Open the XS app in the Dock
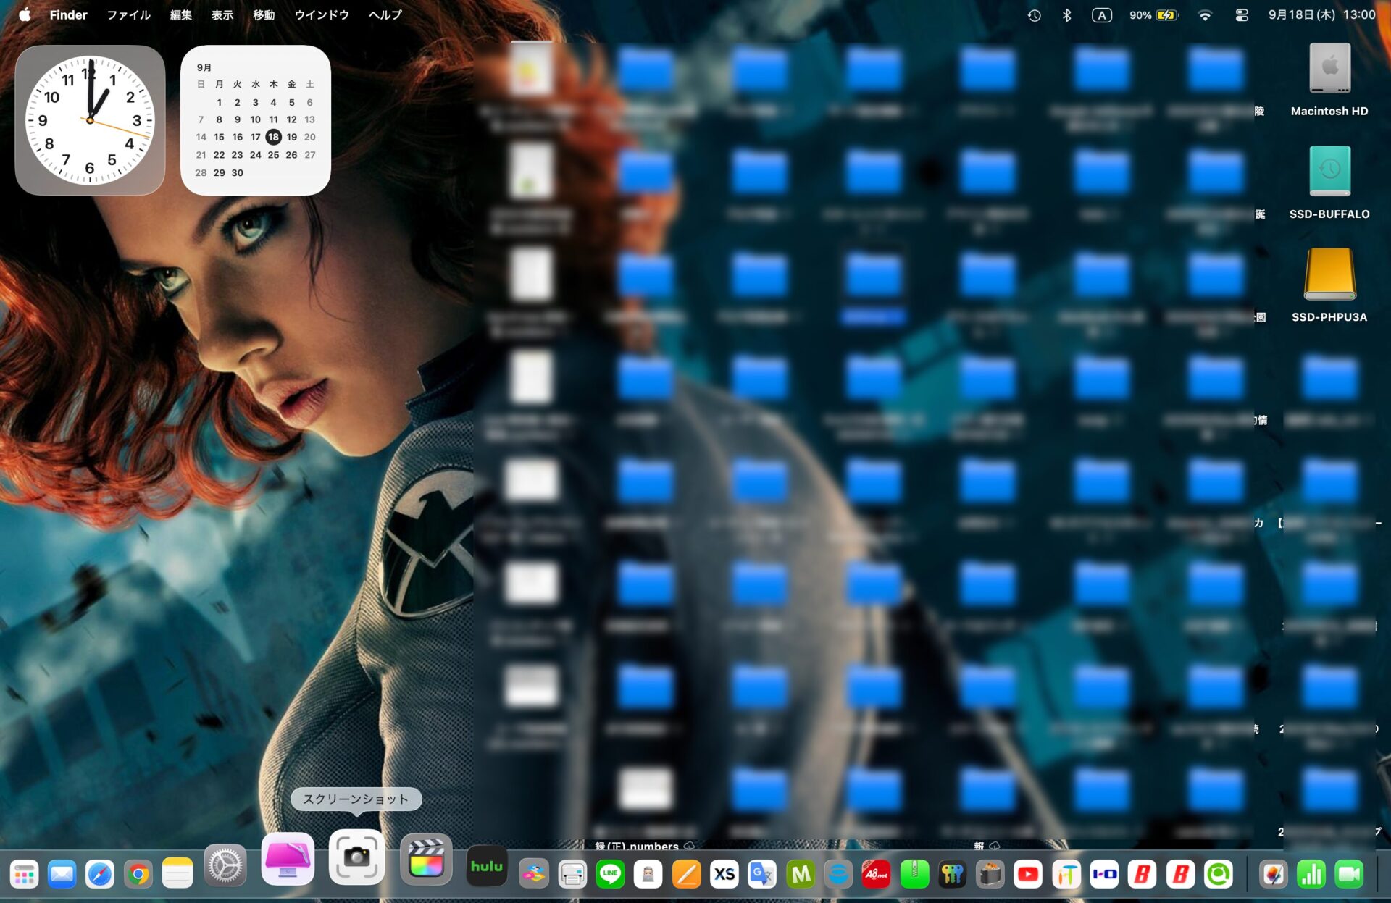This screenshot has width=1391, height=903. 724,874
